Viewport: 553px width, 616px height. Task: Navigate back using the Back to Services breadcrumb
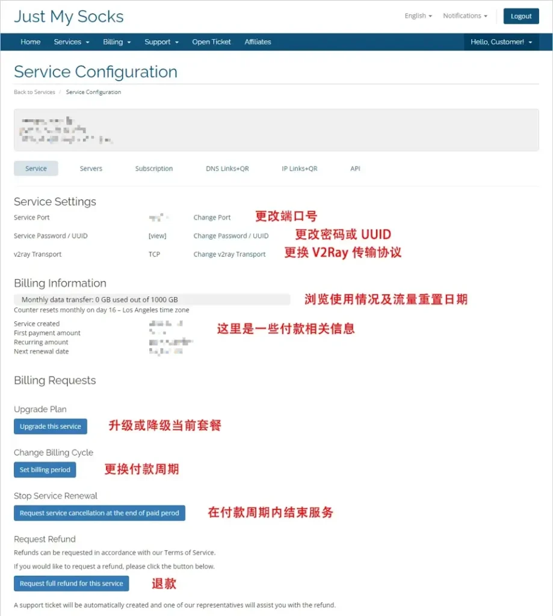coord(34,91)
